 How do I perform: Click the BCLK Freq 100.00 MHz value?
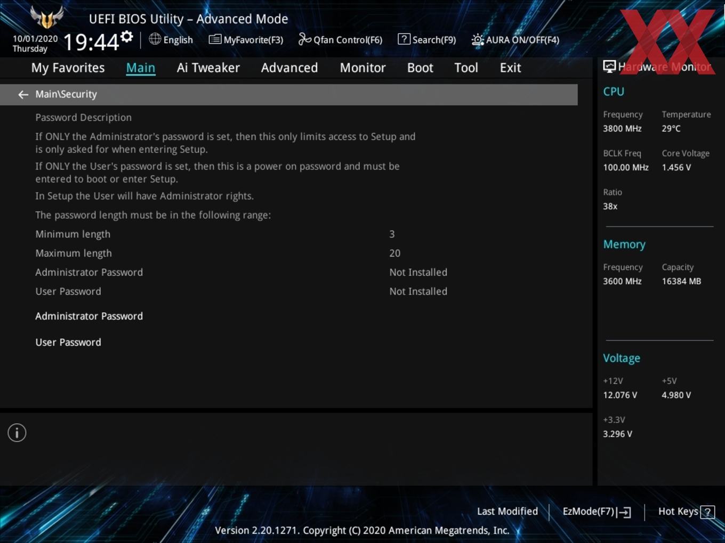click(x=626, y=168)
